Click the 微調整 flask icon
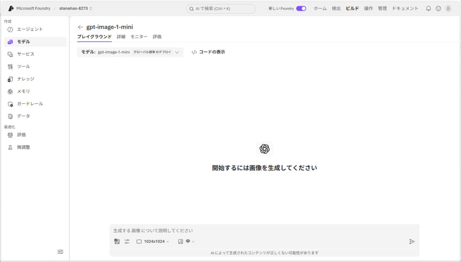This screenshot has width=461, height=262. pyautogui.click(x=10, y=147)
